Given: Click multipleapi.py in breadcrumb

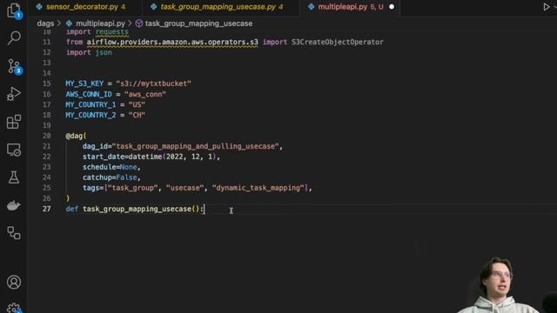Looking at the screenshot, I should tap(100, 23).
